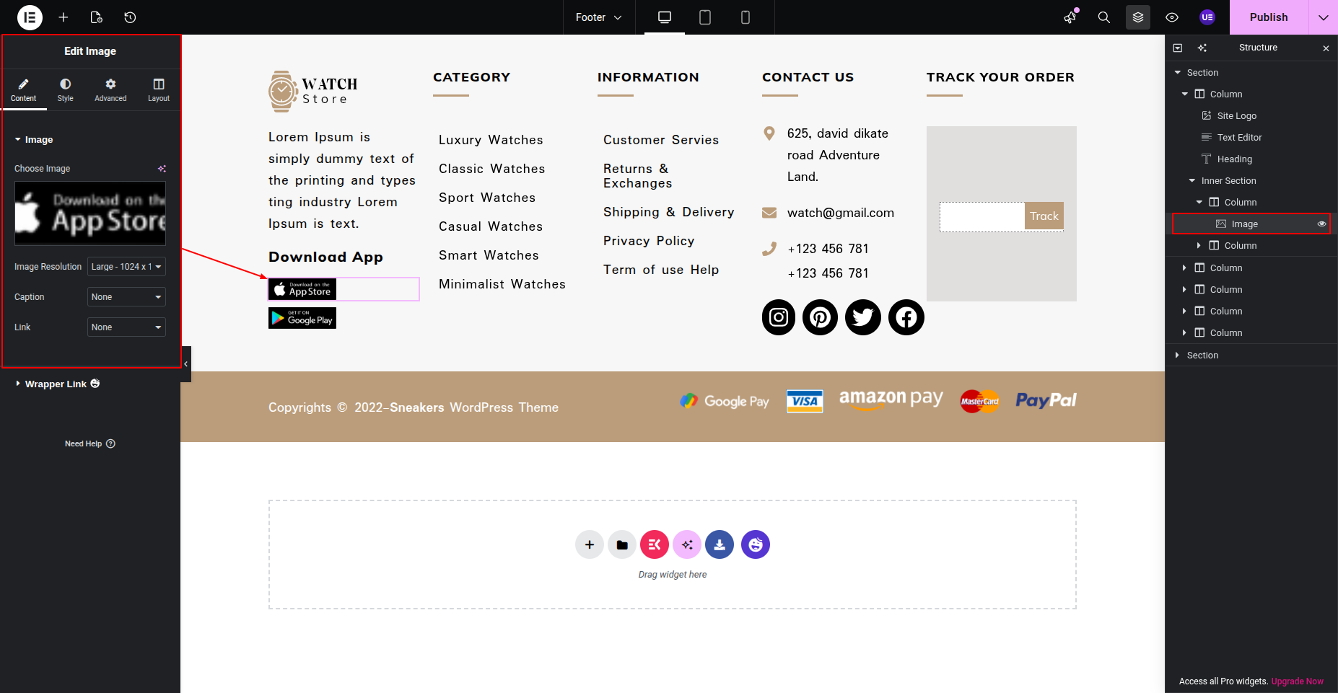1338x693 pixels.
Task: Click the Publish button
Action: tap(1268, 17)
